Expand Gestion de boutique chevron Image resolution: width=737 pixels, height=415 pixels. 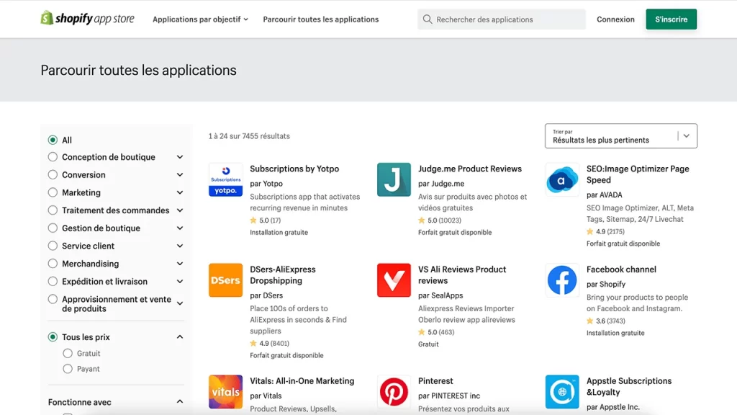click(x=179, y=228)
